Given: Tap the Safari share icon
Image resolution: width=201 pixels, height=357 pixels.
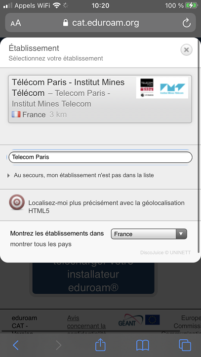Looking at the screenshot, I should 100,345.
